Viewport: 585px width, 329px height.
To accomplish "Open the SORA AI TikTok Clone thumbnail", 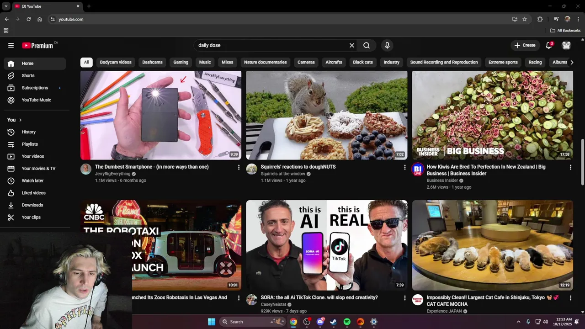I will [327, 245].
